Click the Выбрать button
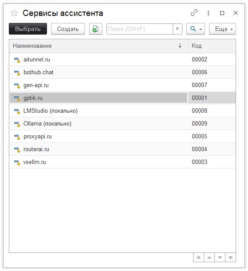The width and height of the screenshot is (248, 271). [x=28, y=29]
